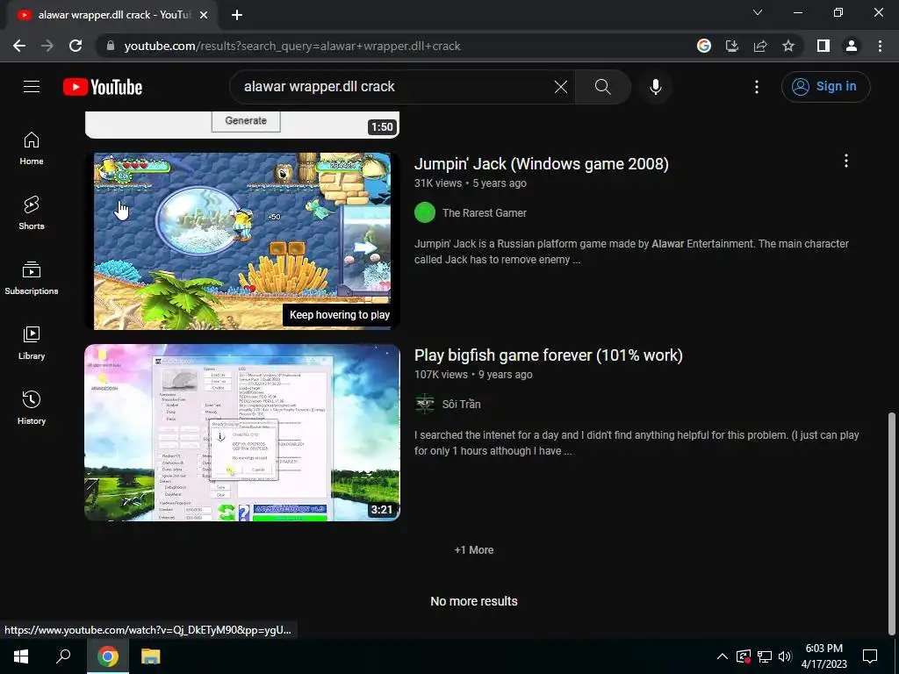Screen dimensions: 899x674
Task: Open the clock showing 6:03 PM
Action: tap(823, 656)
